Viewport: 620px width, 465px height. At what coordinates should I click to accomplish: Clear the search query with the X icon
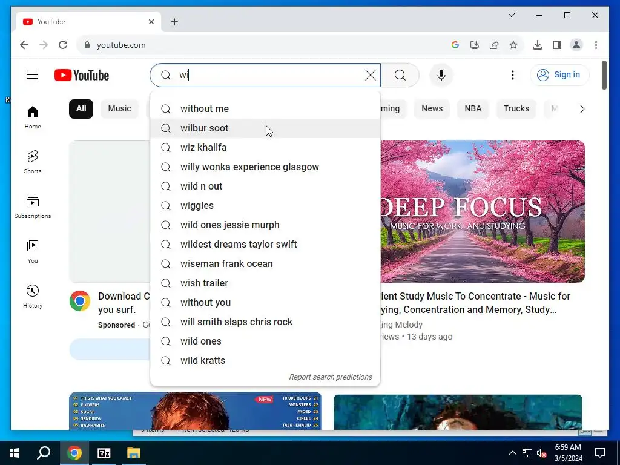[x=370, y=75]
